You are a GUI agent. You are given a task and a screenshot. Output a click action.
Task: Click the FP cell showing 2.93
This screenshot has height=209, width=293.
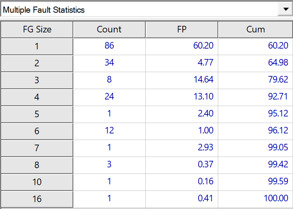(x=182, y=148)
